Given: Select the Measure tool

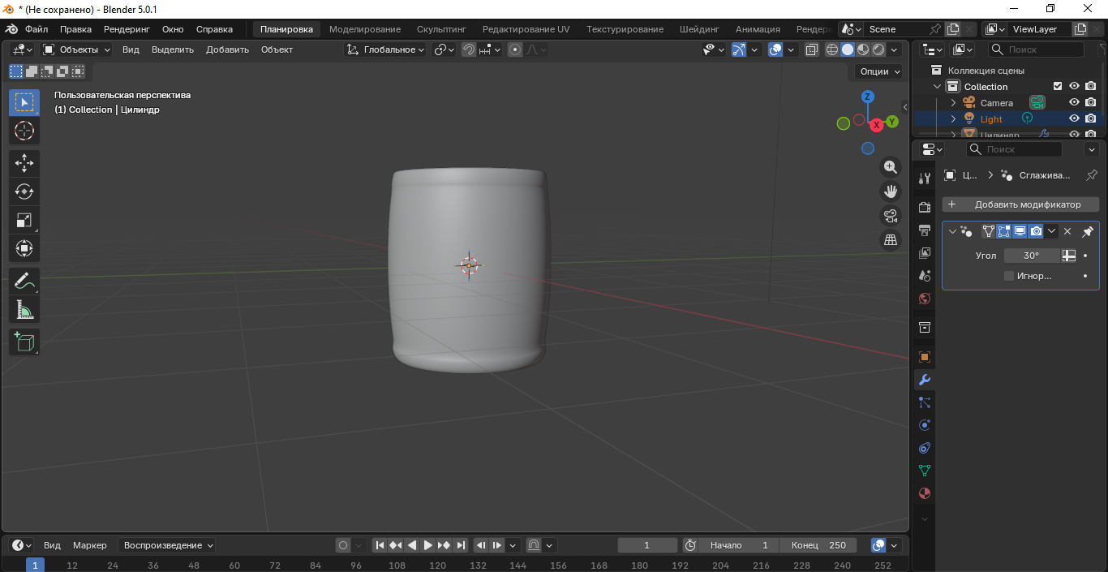Looking at the screenshot, I should [x=24, y=310].
